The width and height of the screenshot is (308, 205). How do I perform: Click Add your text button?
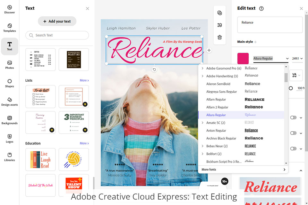(57, 21)
